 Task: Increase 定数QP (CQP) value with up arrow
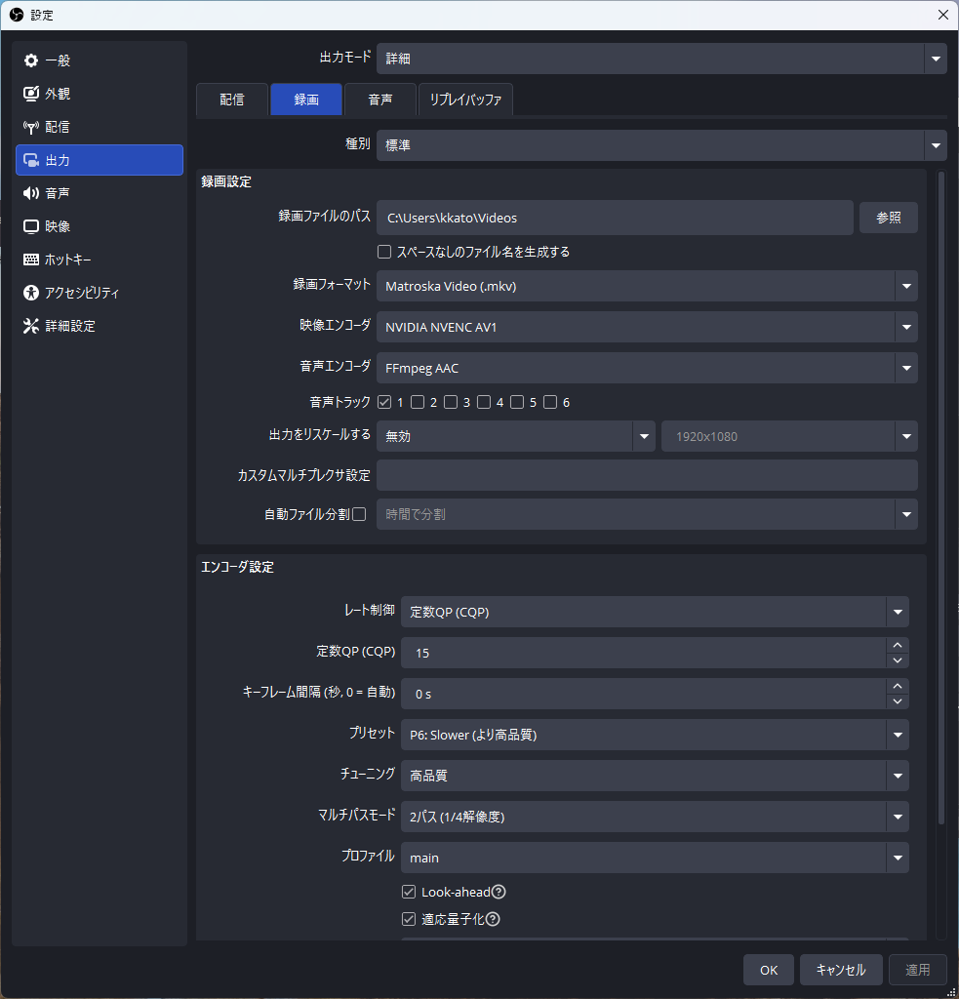pos(898,646)
